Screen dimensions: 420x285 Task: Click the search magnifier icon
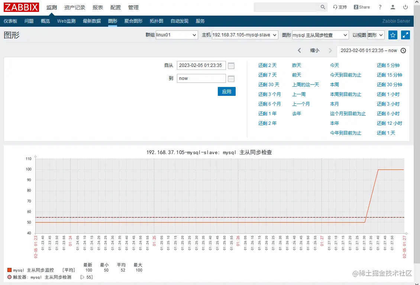coord(323,7)
